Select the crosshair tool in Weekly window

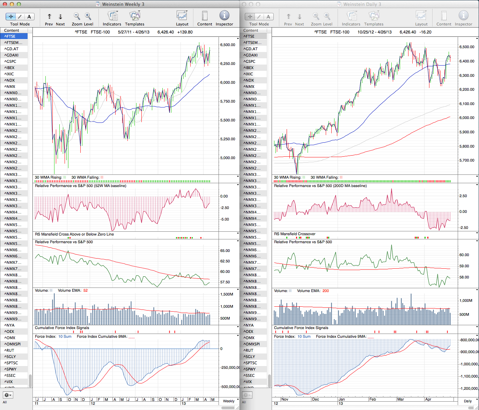[11, 16]
